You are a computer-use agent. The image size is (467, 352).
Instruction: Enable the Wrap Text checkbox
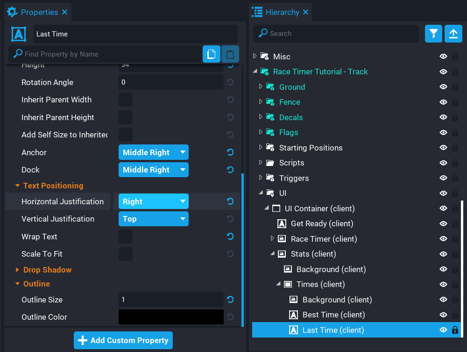tap(126, 237)
